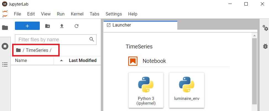
Task: Click the Upload Files icon
Action: click(62, 26)
